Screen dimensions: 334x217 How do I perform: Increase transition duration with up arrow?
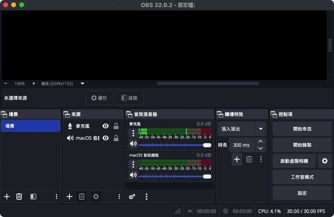[261, 141]
